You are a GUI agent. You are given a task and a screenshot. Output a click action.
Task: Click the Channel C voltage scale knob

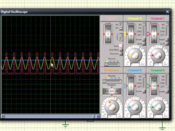click(158, 55)
